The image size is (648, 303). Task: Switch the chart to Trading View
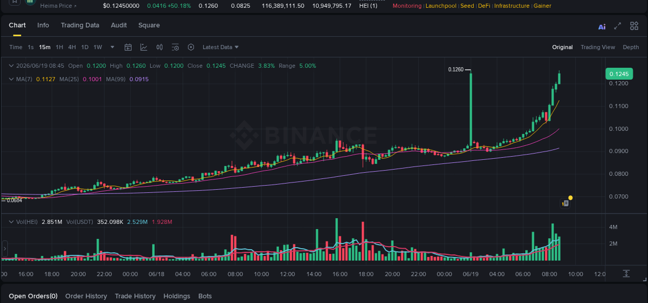pos(598,47)
